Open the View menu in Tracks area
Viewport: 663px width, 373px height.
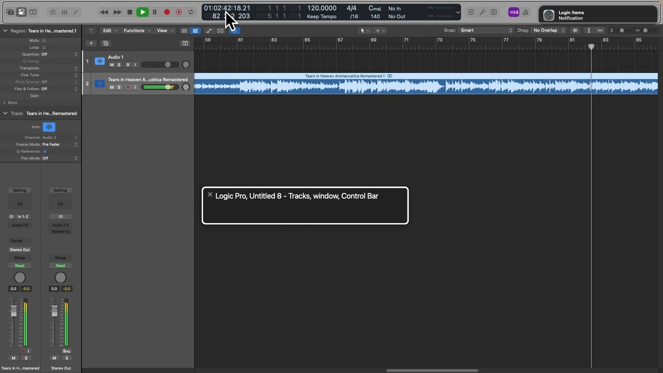point(165,31)
